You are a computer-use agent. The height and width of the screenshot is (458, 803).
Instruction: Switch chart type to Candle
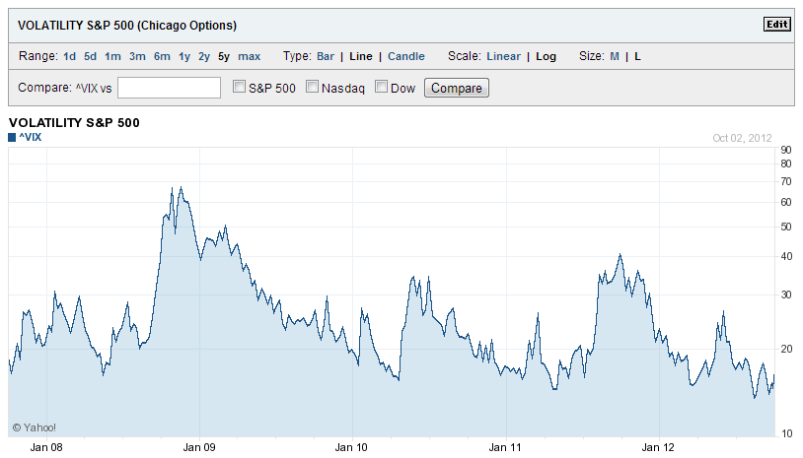tap(406, 56)
